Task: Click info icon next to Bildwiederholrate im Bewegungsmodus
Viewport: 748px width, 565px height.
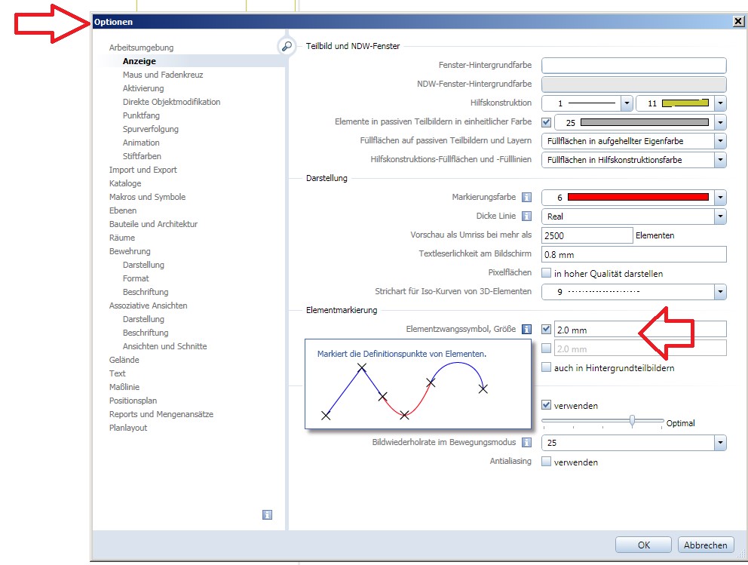Action: 527,443
